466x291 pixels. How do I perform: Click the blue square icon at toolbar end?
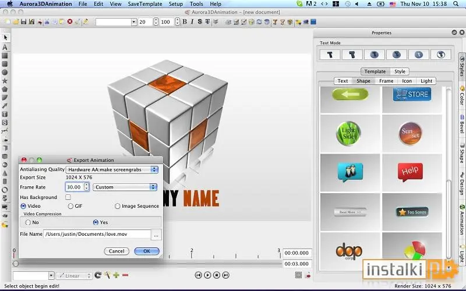313,22
